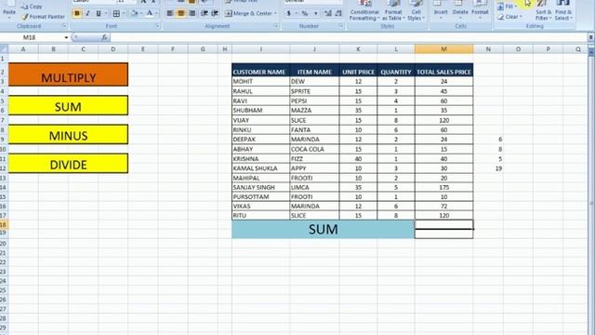This screenshot has width=595, height=335.
Task: Click the Clear eraser icon in Editing
Action: pyautogui.click(x=500, y=17)
